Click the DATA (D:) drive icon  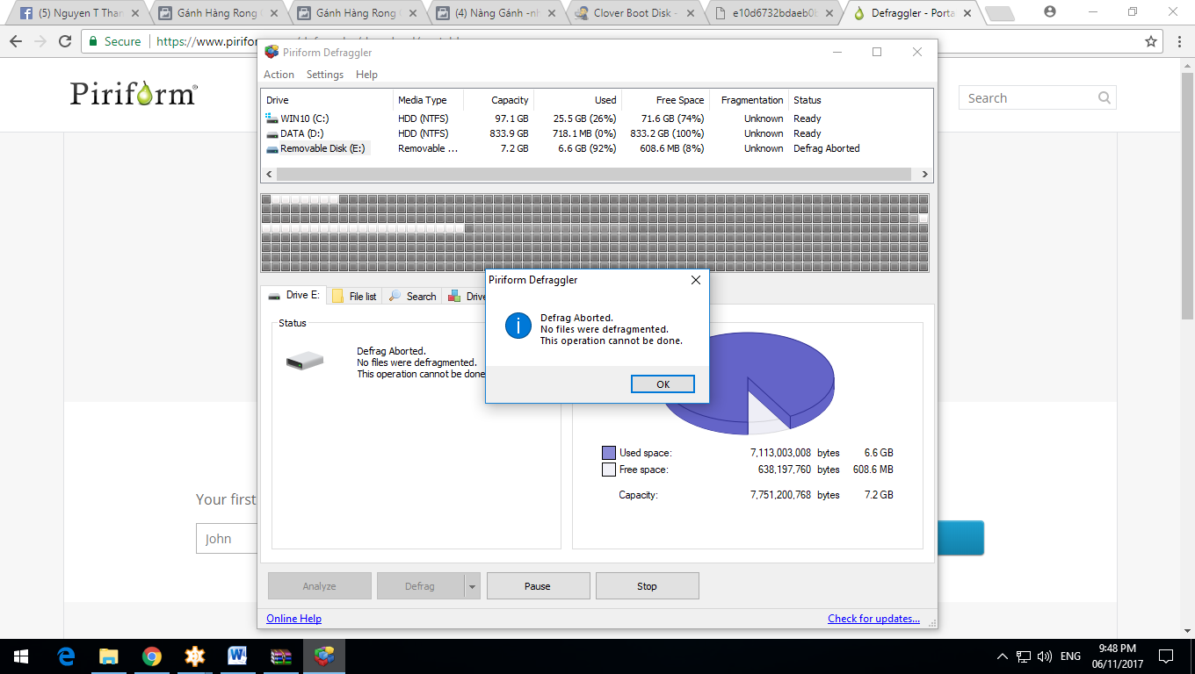pyautogui.click(x=272, y=133)
